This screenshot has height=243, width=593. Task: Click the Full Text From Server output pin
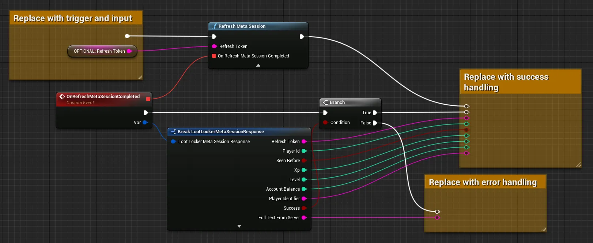[x=304, y=218]
